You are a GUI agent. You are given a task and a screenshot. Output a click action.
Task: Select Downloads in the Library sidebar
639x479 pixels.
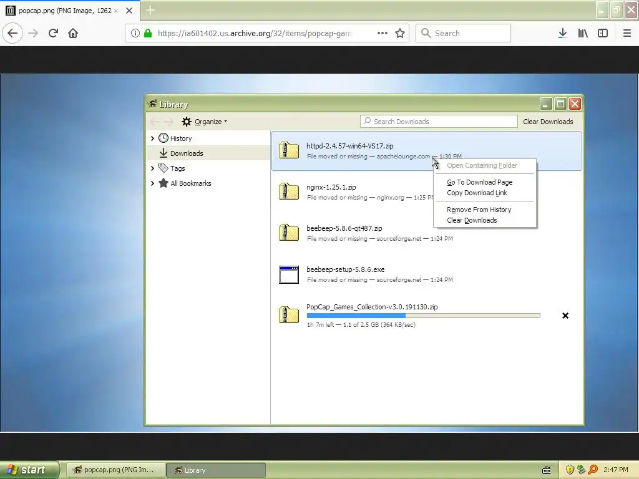(187, 153)
